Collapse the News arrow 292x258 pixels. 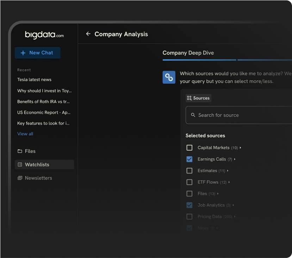click(x=217, y=228)
